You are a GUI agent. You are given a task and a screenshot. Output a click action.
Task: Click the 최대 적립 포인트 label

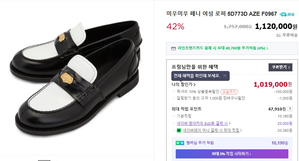click(x=186, y=109)
